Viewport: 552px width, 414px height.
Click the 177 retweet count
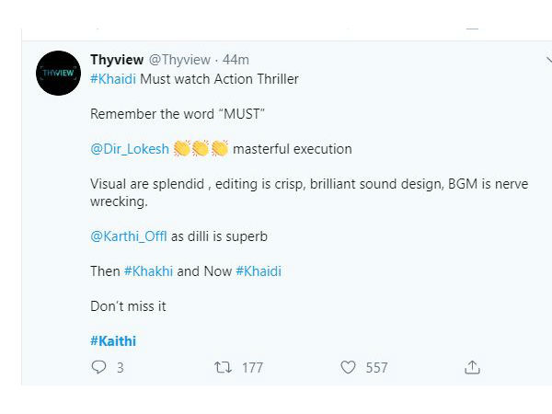(x=252, y=368)
